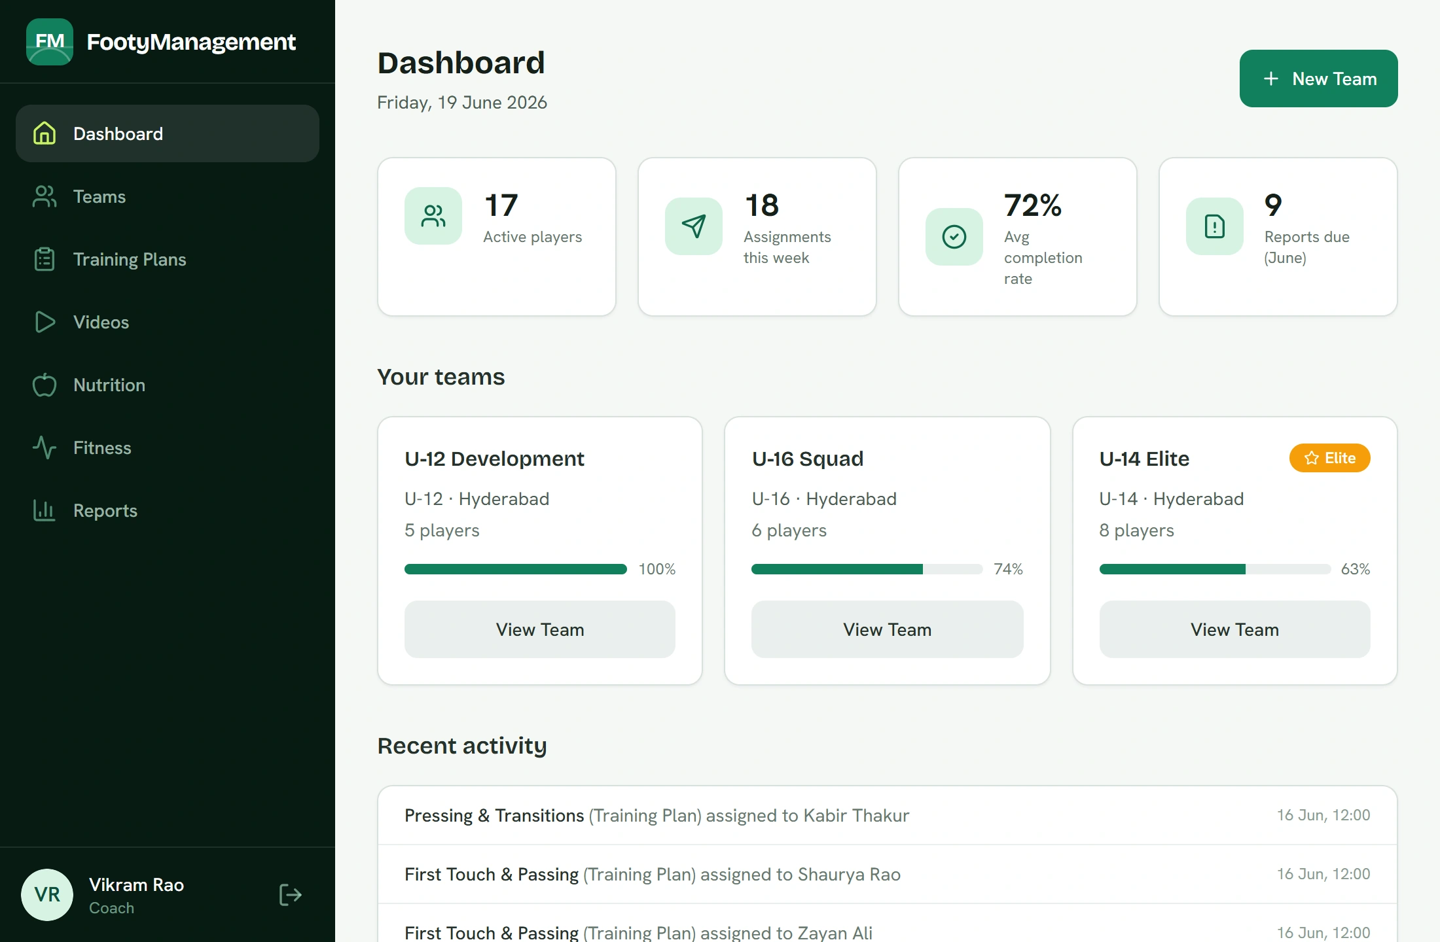This screenshot has height=942, width=1440.
Task: Click U-12 Development 100% progress bar
Action: (516, 569)
